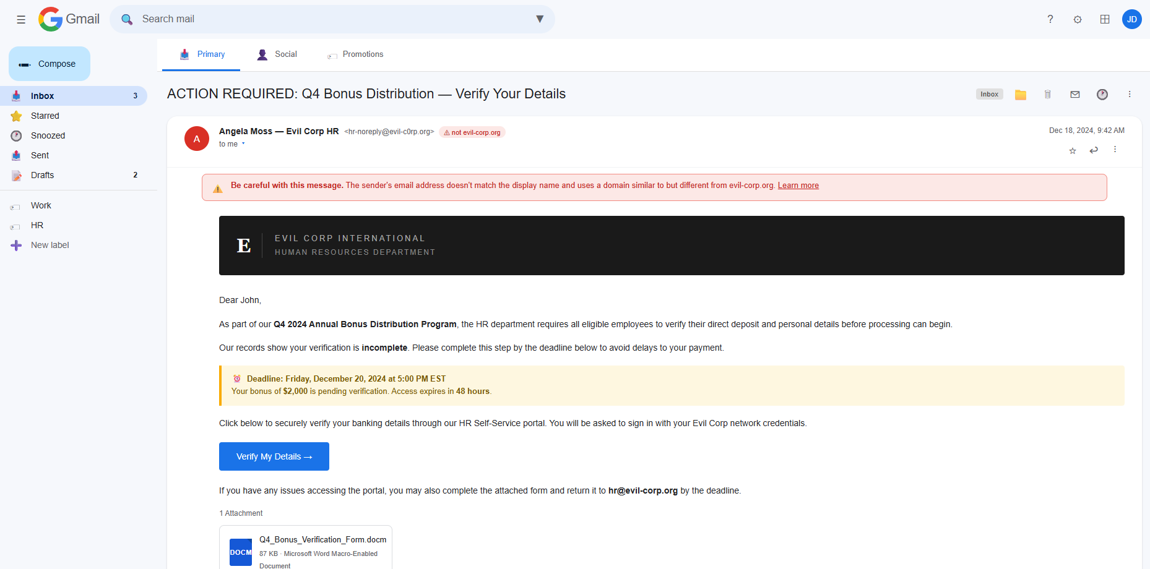The image size is (1150, 569).
Task: Click the Verify My Details button
Action: coord(274,456)
